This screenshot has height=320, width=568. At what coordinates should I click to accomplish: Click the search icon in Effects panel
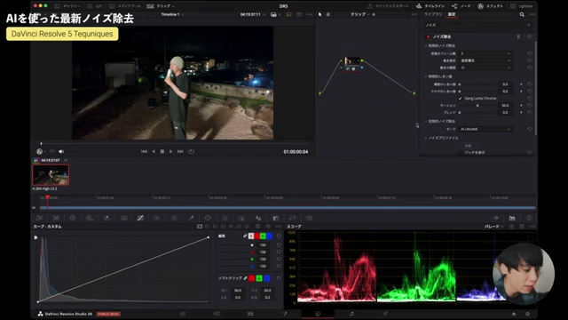[522, 14]
